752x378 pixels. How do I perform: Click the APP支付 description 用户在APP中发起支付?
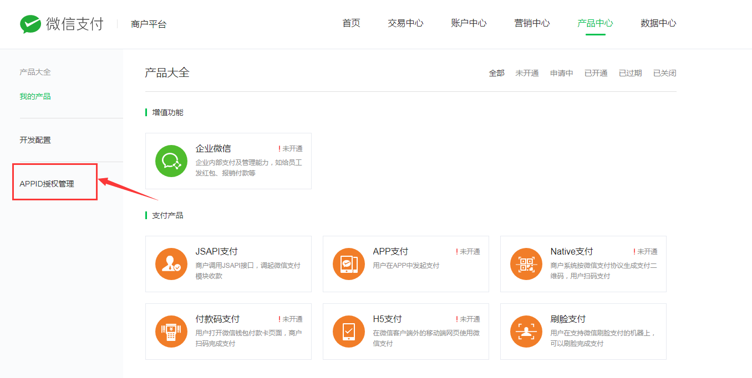406,266
